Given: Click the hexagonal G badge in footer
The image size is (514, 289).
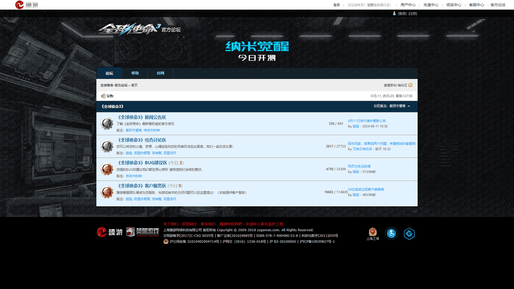Looking at the screenshot, I should (409, 234).
